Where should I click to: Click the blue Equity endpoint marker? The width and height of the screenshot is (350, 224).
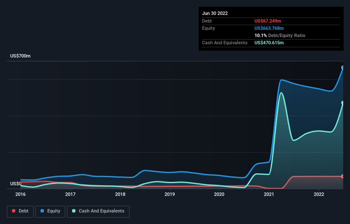[x=343, y=68]
